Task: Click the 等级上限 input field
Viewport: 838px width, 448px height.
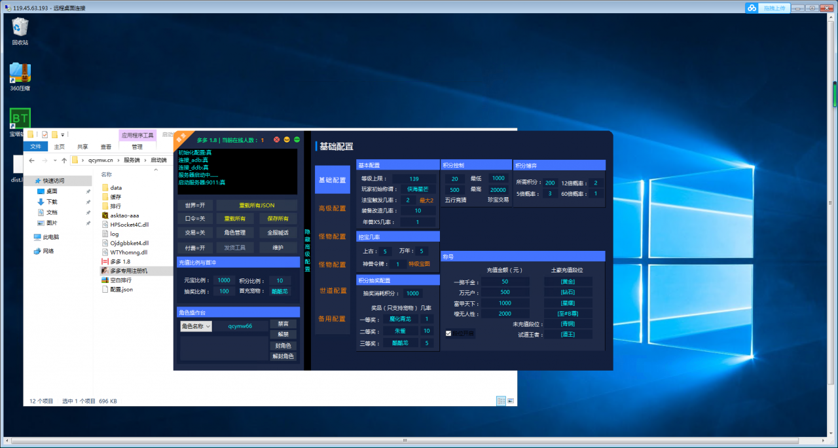Action: (x=414, y=179)
